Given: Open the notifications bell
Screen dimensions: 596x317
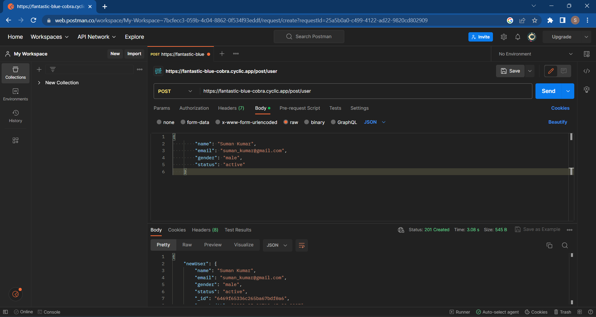Looking at the screenshot, I should [517, 37].
